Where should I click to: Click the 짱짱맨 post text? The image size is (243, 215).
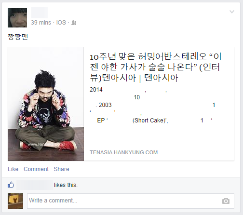point(18,37)
